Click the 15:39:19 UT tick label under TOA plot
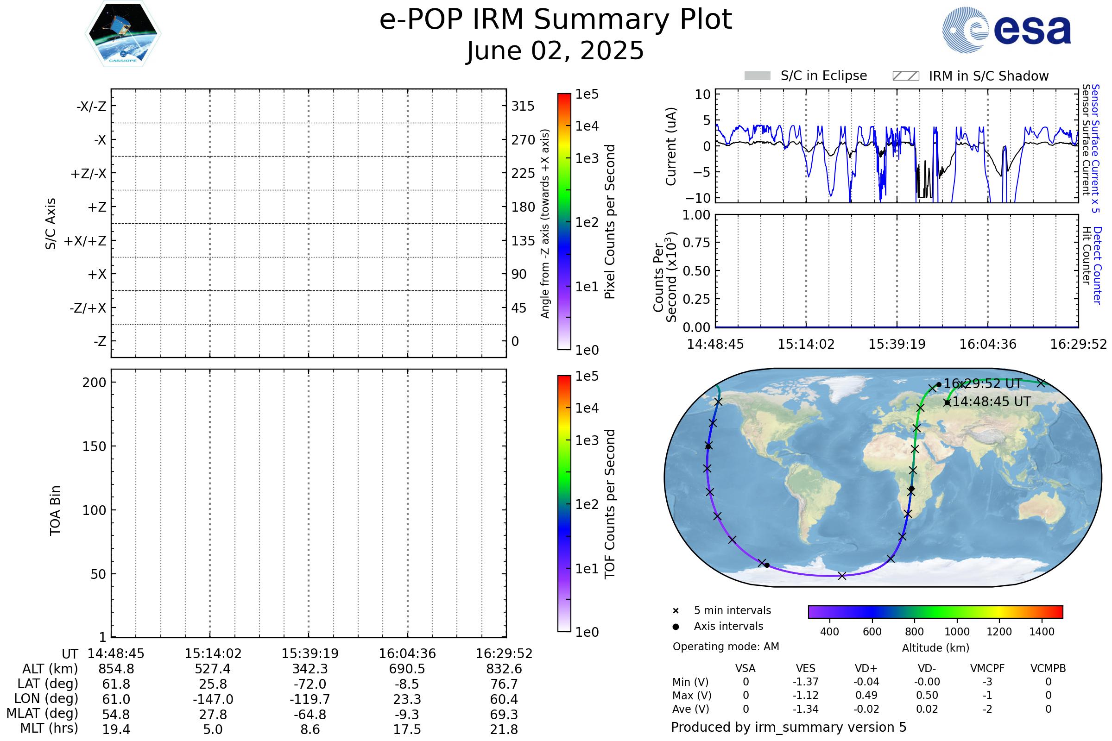 [x=310, y=653]
